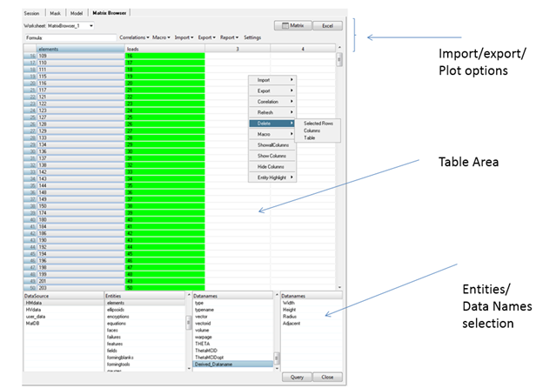Image resolution: width=543 pixels, height=388 pixels.
Task: Click the Matrix button
Action: 293,25
